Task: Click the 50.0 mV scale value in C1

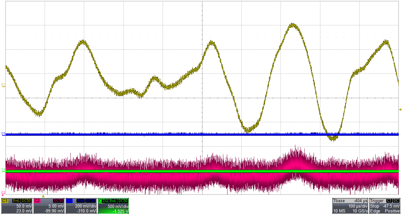Action: [x=24, y=206]
